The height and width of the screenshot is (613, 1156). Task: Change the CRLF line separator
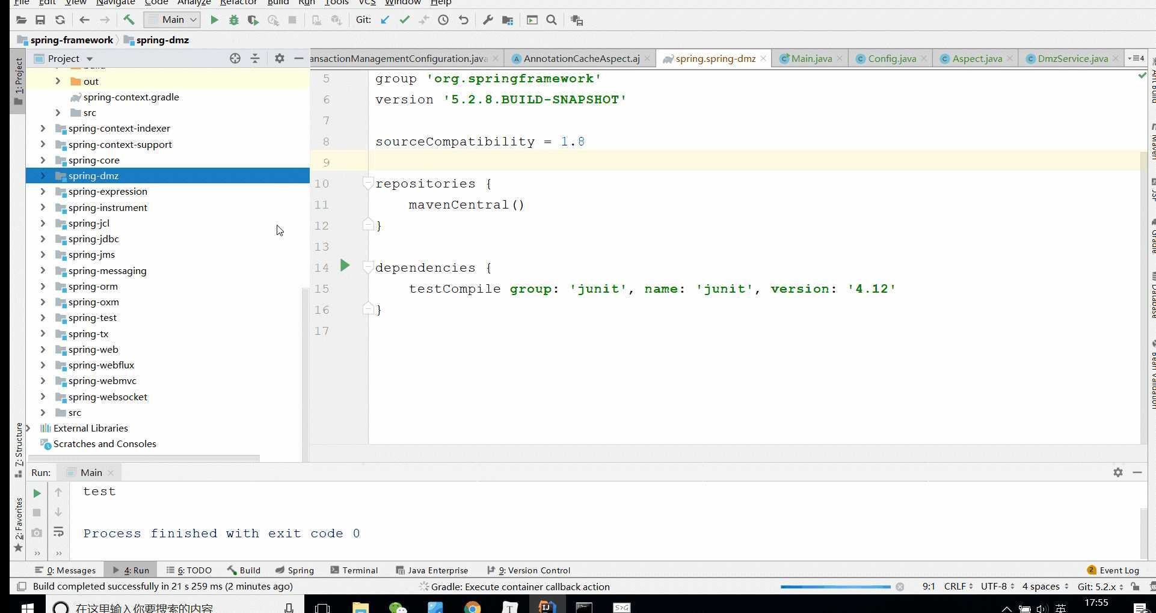point(958,587)
